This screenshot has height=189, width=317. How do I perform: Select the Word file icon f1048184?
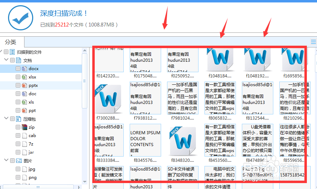pyautogui.click(x=220, y=60)
